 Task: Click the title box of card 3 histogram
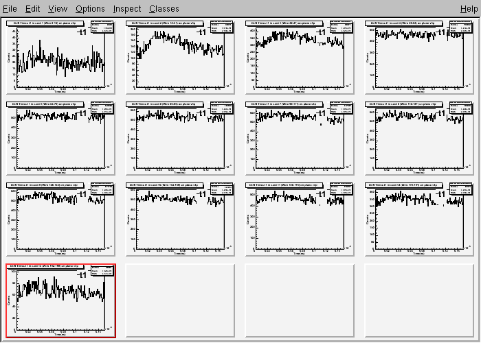tap(284, 23)
